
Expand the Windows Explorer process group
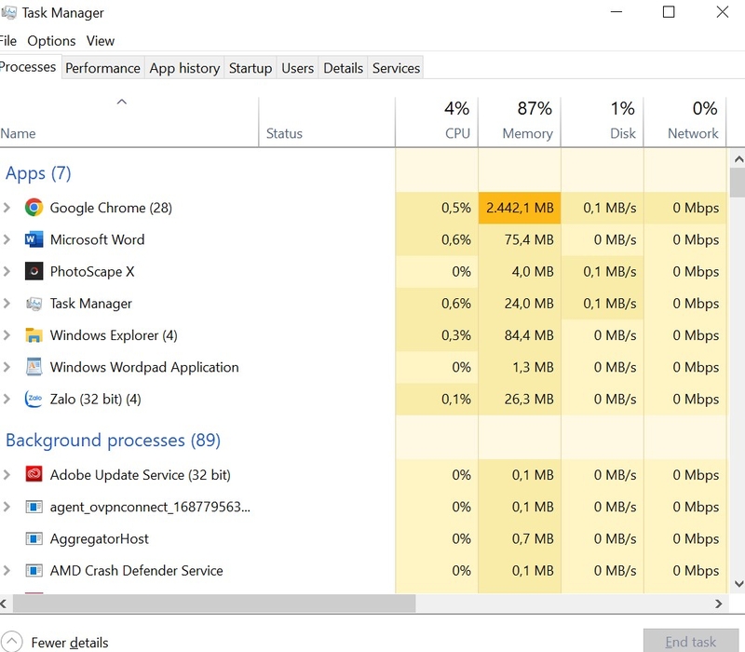[x=7, y=335]
